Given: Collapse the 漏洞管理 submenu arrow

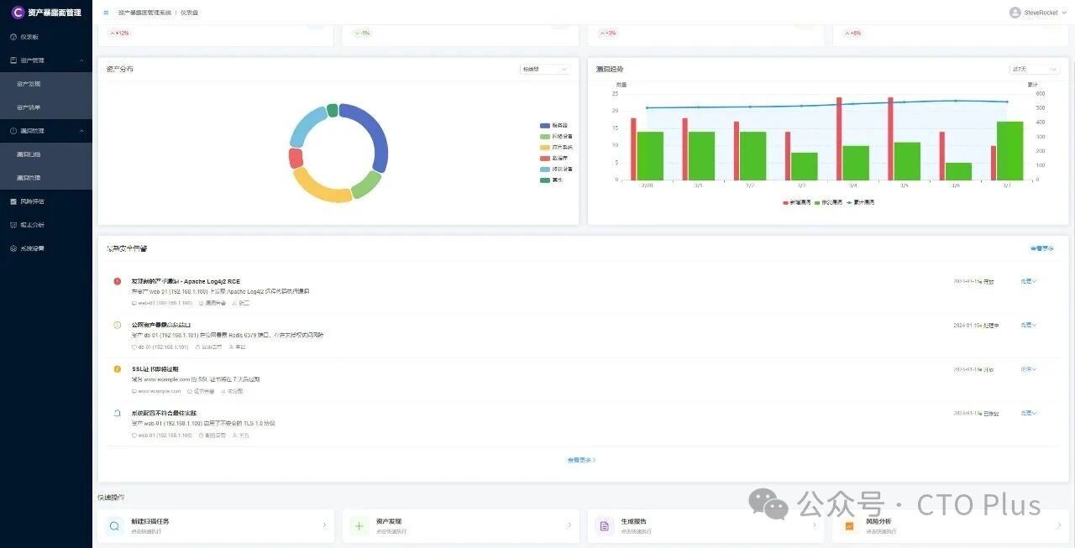Looking at the screenshot, I should pos(81,131).
